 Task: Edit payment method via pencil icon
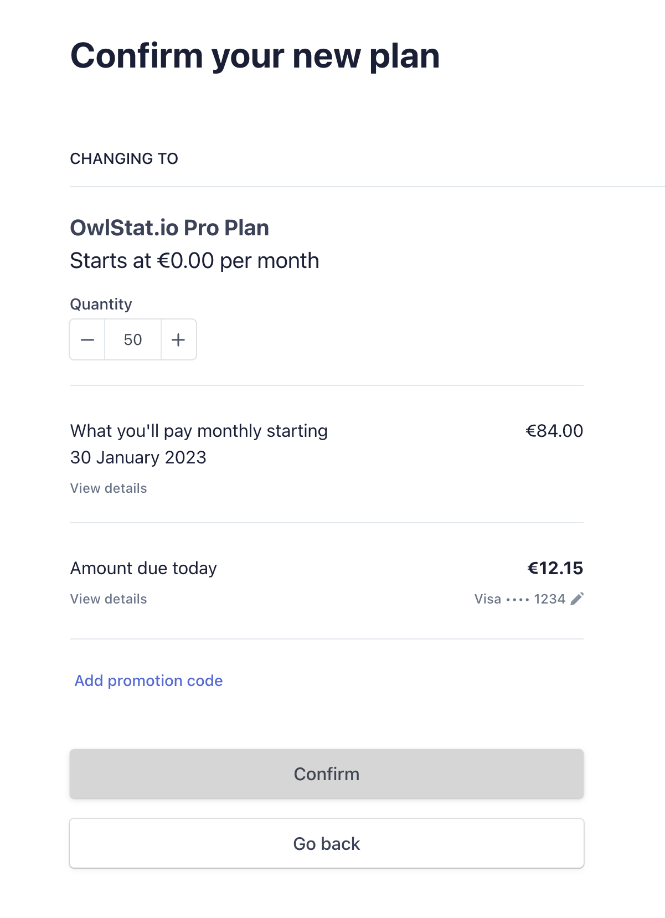(577, 599)
